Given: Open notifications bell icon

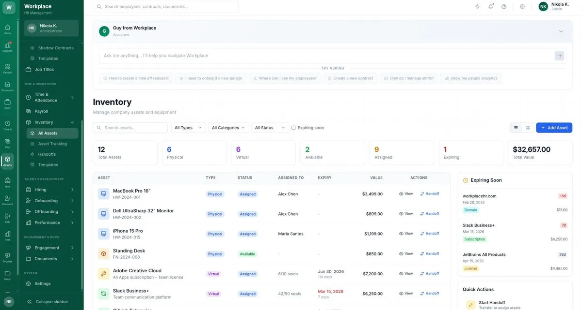Looking at the screenshot, I should pyautogui.click(x=490, y=7).
